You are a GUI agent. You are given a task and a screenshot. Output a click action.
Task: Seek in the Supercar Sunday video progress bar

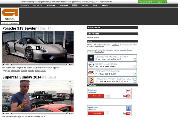click(38, 113)
